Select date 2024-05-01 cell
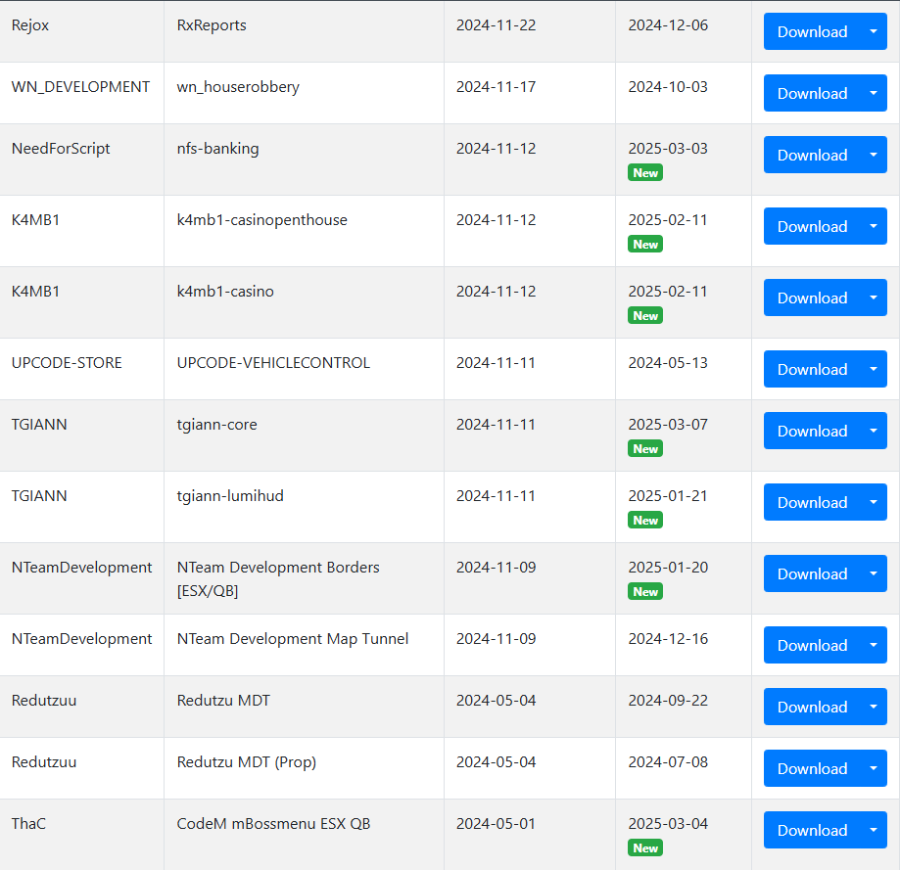This screenshot has width=900, height=870. (x=529, y=835)
